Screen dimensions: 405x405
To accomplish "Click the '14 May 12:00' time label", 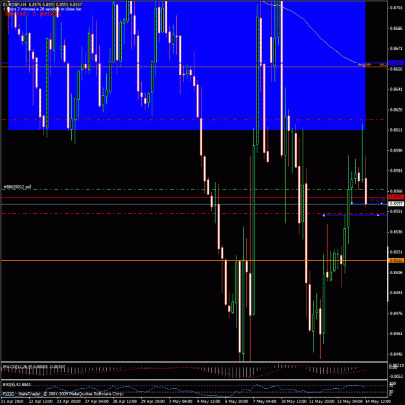I will click(x=377, y=402).
